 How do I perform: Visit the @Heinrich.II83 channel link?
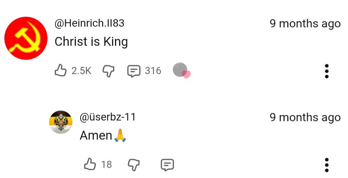(x=89, y=23)
